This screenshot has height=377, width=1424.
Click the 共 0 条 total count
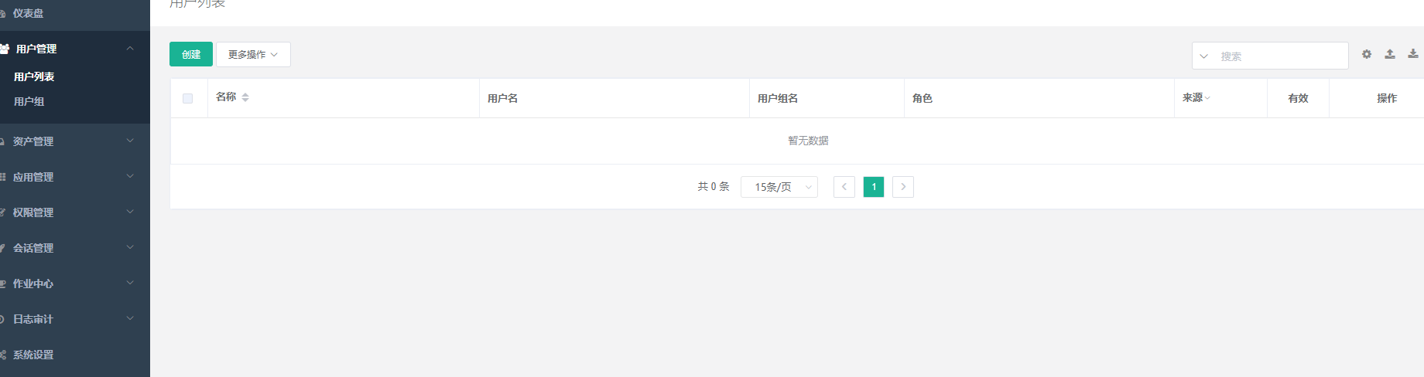(714, 187)
